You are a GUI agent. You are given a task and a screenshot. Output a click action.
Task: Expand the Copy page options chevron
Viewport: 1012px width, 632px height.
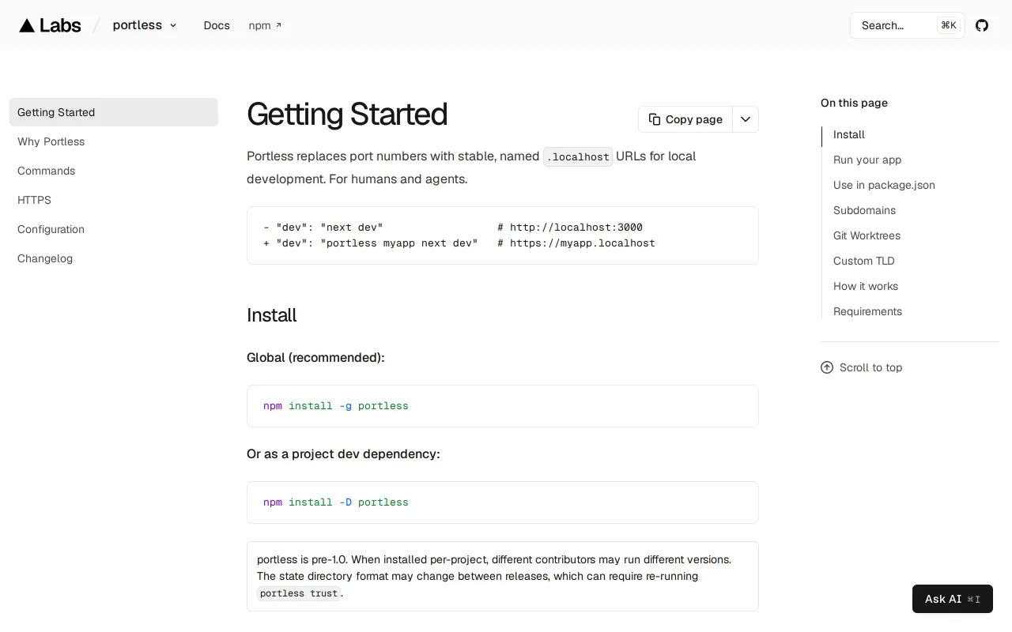pos(746,119)
